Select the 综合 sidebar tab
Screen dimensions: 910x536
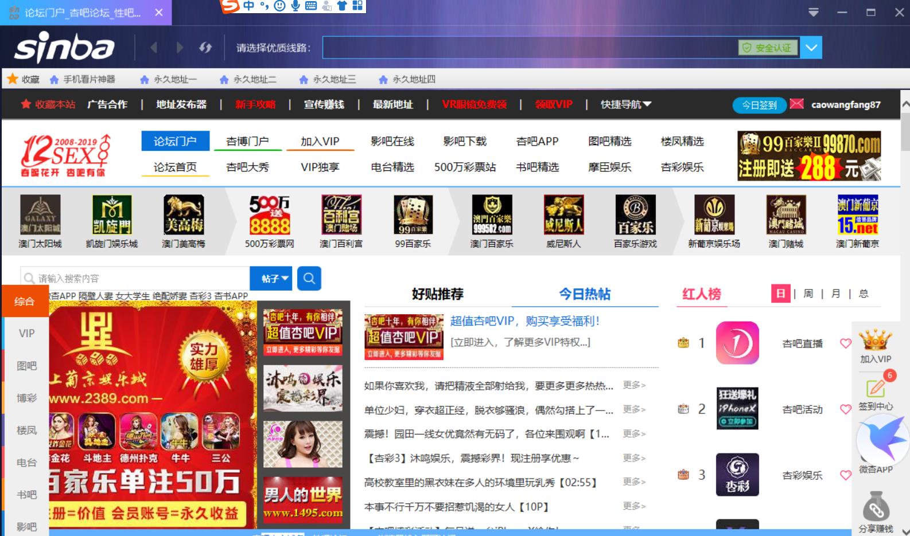[25, 301]
